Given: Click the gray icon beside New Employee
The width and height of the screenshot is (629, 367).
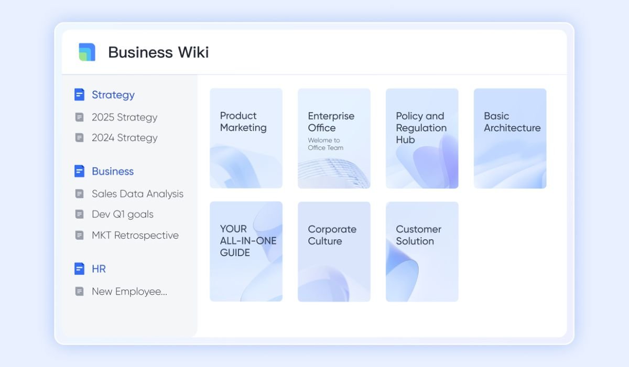Looking at the screenshot, I should click(x=79, y=292).
